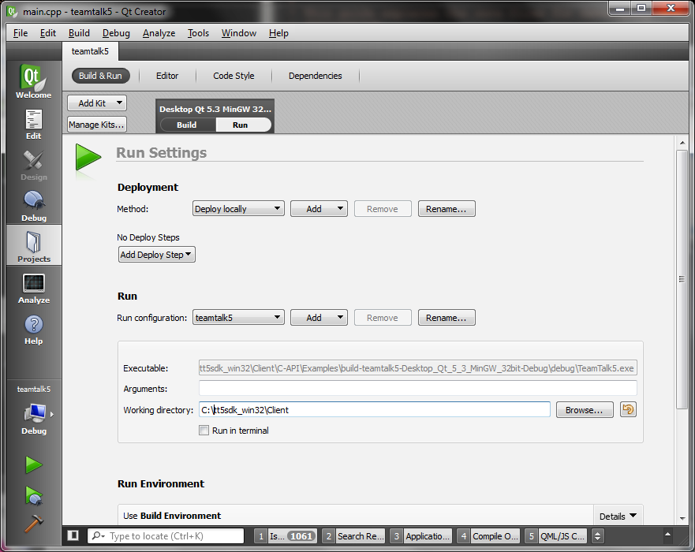This screenshot has height=552, width=695.
Task: Expand the Add Deploy Step menu
Action: pyautogui.click(x=156, y=255)
